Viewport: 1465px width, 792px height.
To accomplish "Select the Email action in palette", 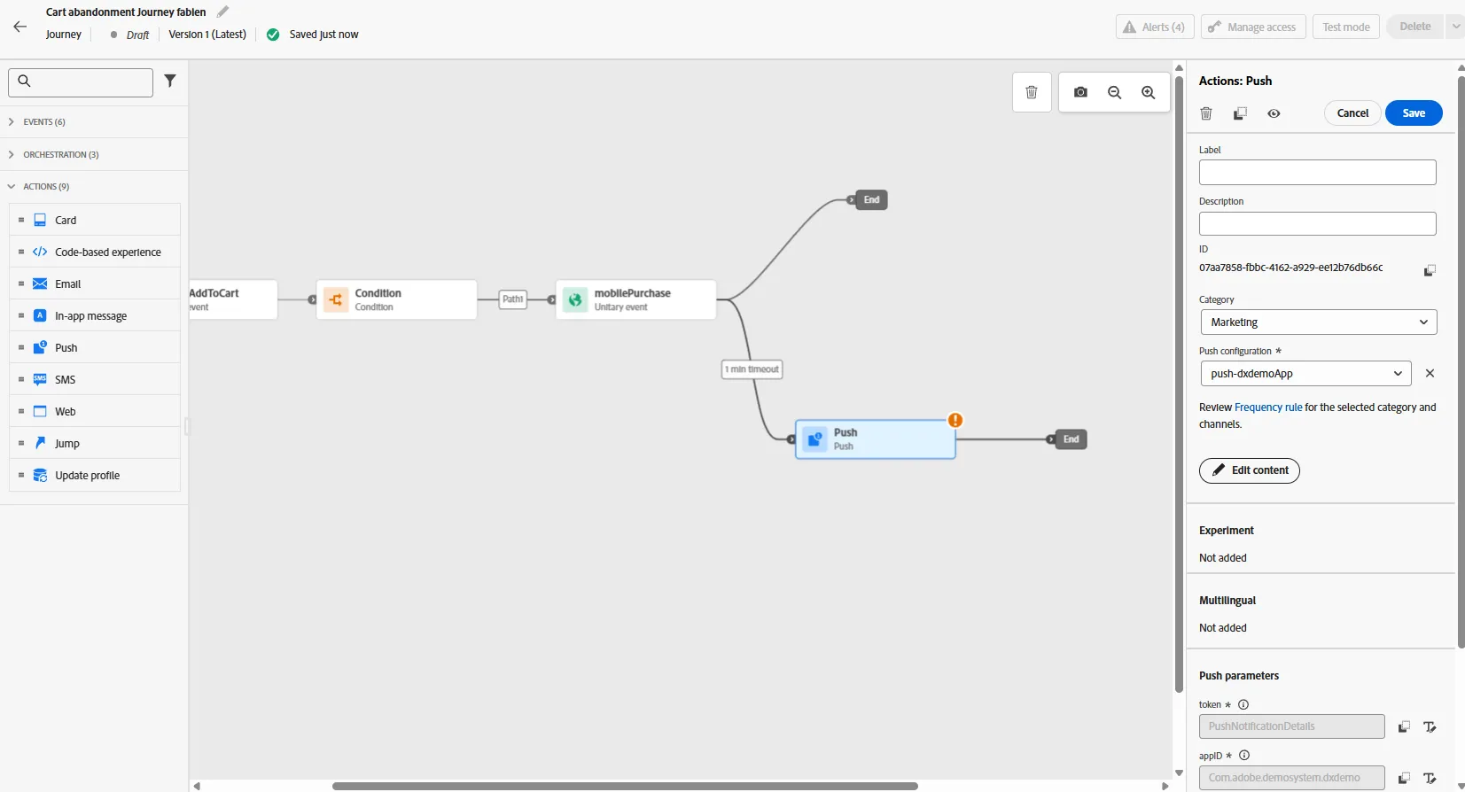I will 95,283.
